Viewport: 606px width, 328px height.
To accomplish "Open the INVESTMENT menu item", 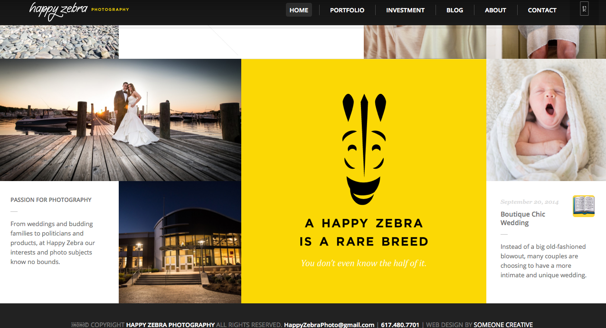I will 405,10.
